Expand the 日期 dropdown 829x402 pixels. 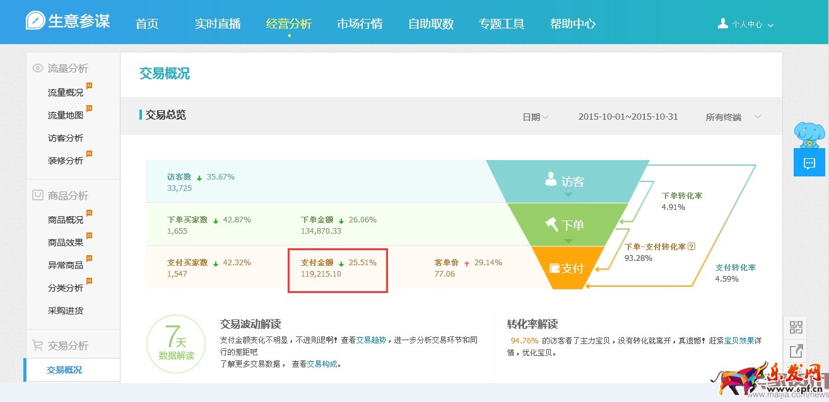coord(535,117)
